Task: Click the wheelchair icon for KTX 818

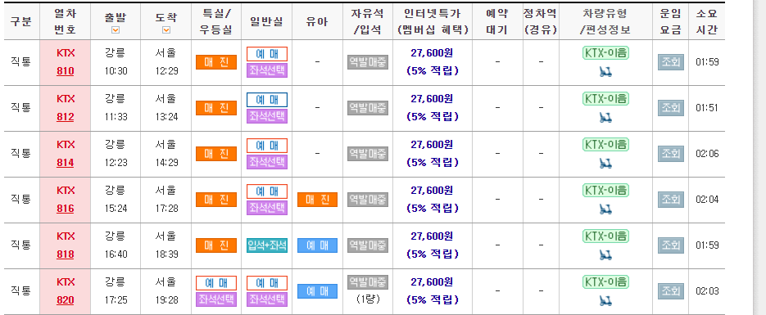Action: pyautogui.click(x=605, y=255)
